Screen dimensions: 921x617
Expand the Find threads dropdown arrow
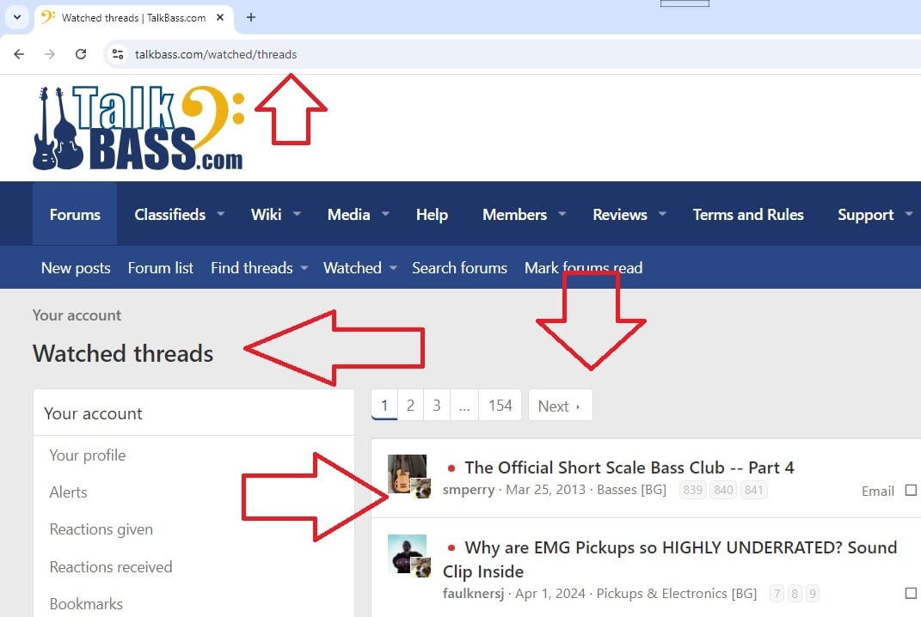[304, 268]
